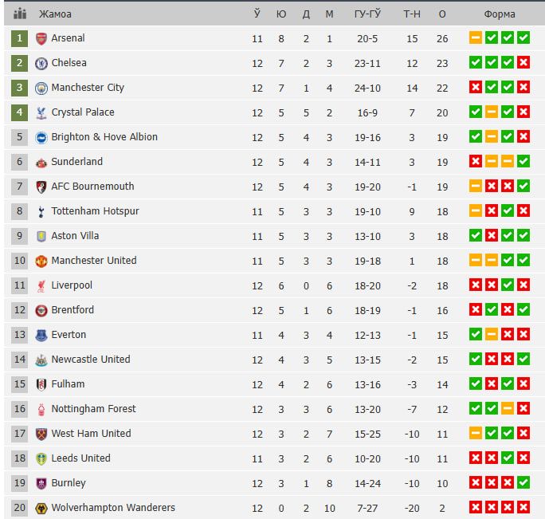Open the Leeds United team page
The image size is (545, 519).
(x=80, y=458)
